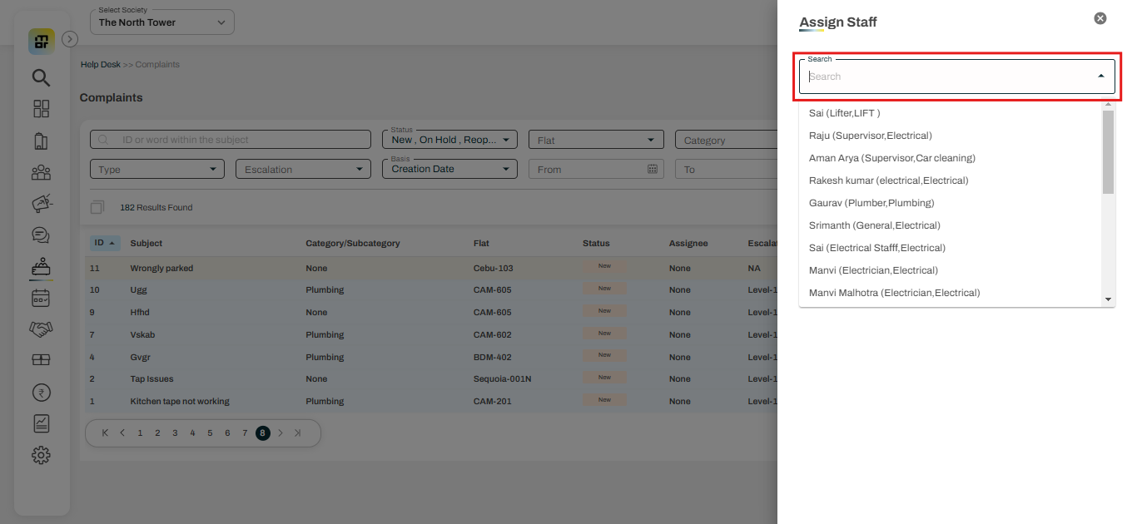Select the highlighted helpdesk service icon
This screenshot has height=524, width=1137.
point(41,266)
